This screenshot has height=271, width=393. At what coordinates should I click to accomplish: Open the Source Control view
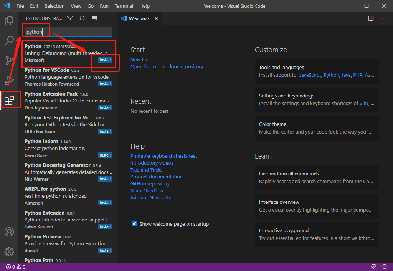pos(9,60)
